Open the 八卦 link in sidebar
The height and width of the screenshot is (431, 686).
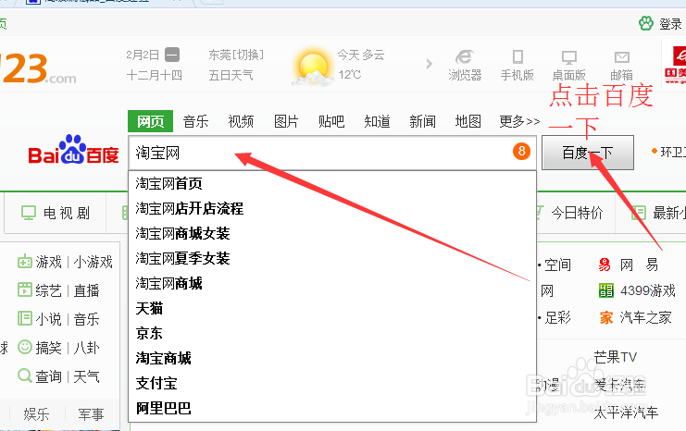[86, 348]
